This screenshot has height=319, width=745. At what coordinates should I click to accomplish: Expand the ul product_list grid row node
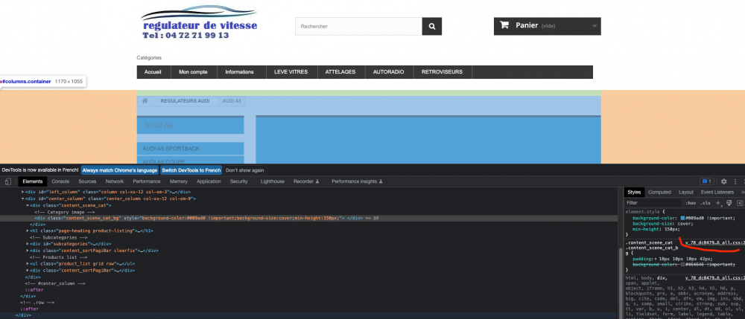[27, 263]
